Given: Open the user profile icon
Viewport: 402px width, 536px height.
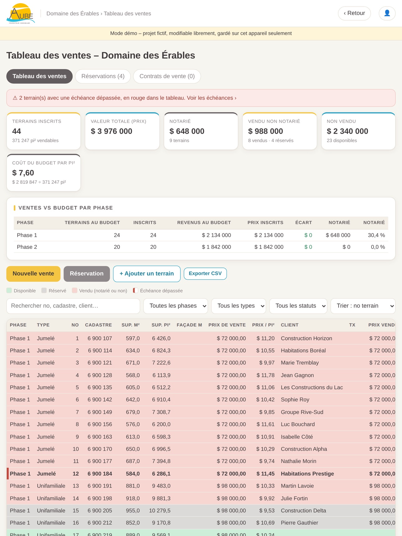Looking at the screenshot, I should [x=387, y=13].
